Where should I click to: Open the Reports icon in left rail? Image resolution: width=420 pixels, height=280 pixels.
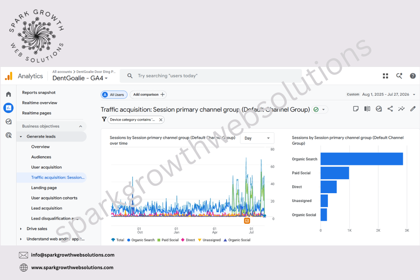tap(8, 108)
